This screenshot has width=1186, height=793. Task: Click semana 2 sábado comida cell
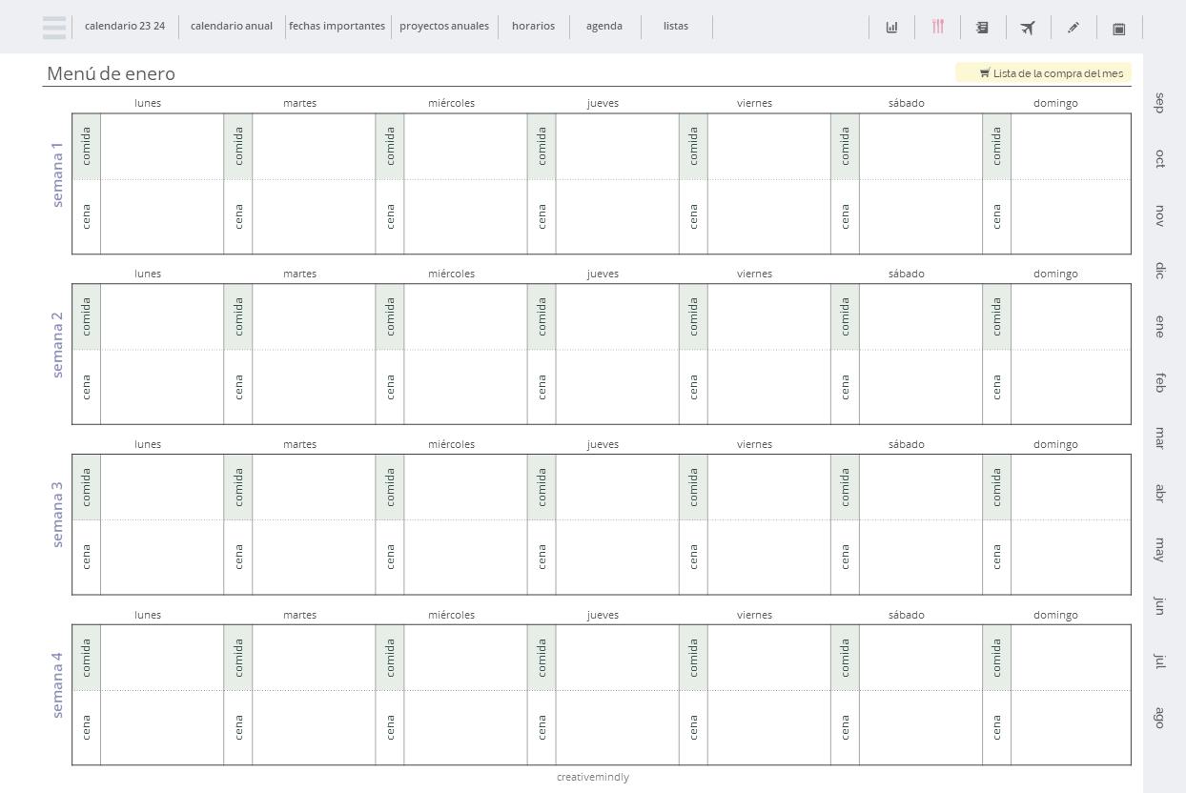pos(921,316)
